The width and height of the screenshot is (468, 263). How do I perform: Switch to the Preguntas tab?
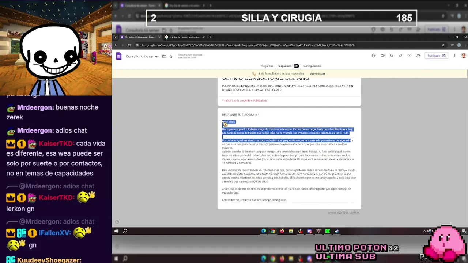pyautogui.click(x=267, y=66)
